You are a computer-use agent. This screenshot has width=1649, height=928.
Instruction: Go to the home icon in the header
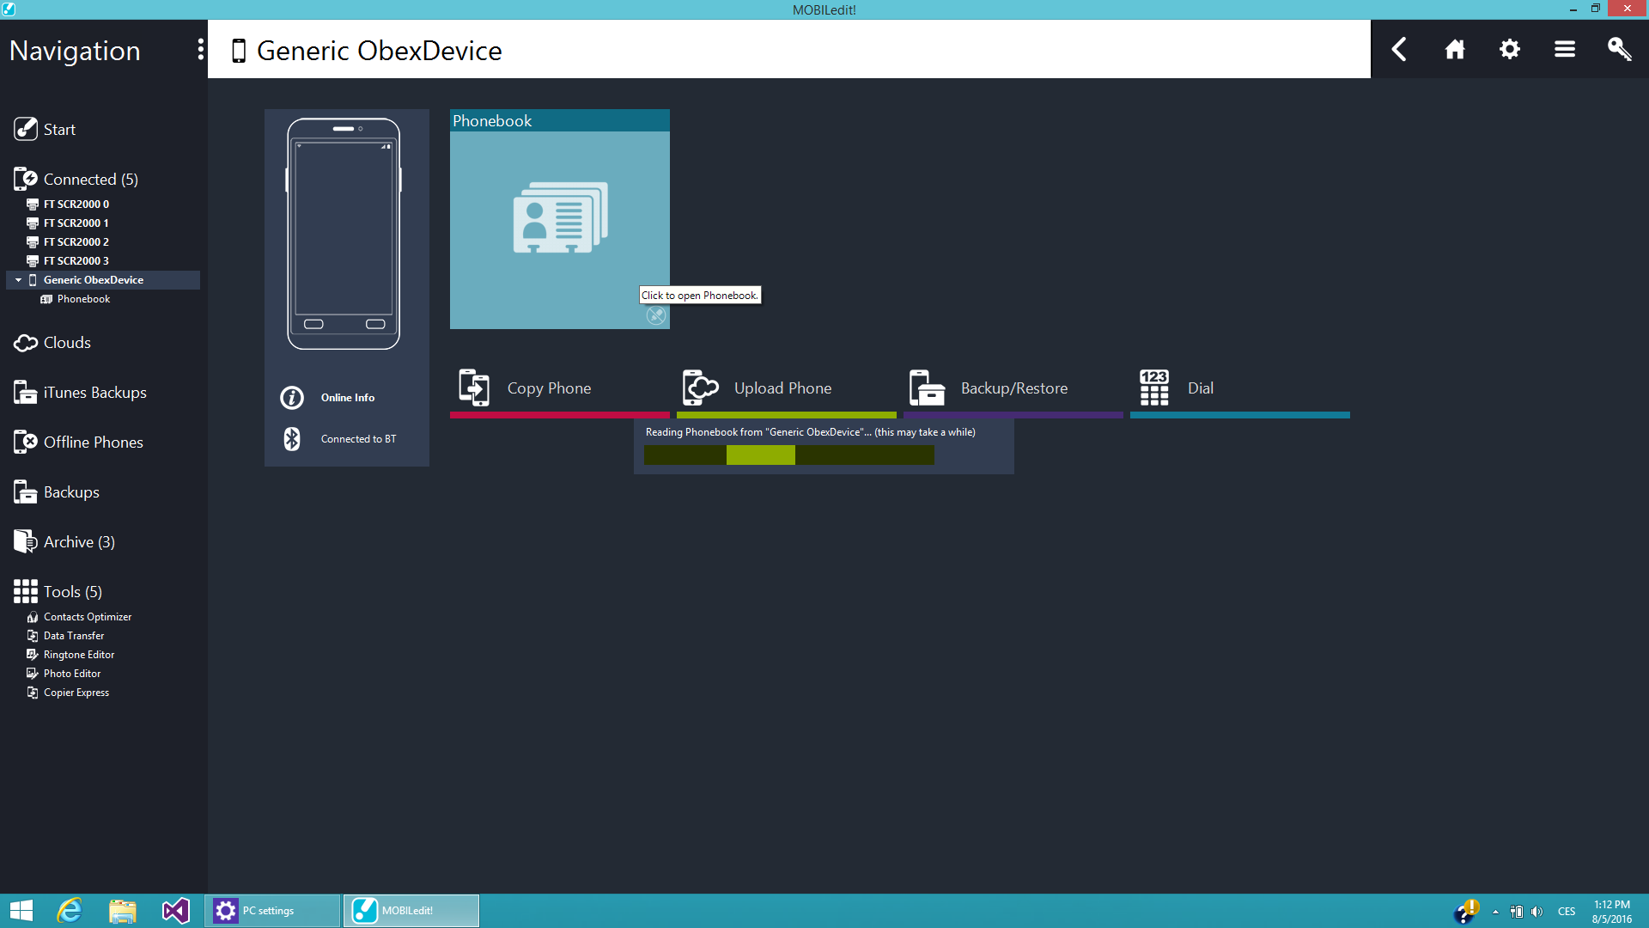tap(1454, 49)
